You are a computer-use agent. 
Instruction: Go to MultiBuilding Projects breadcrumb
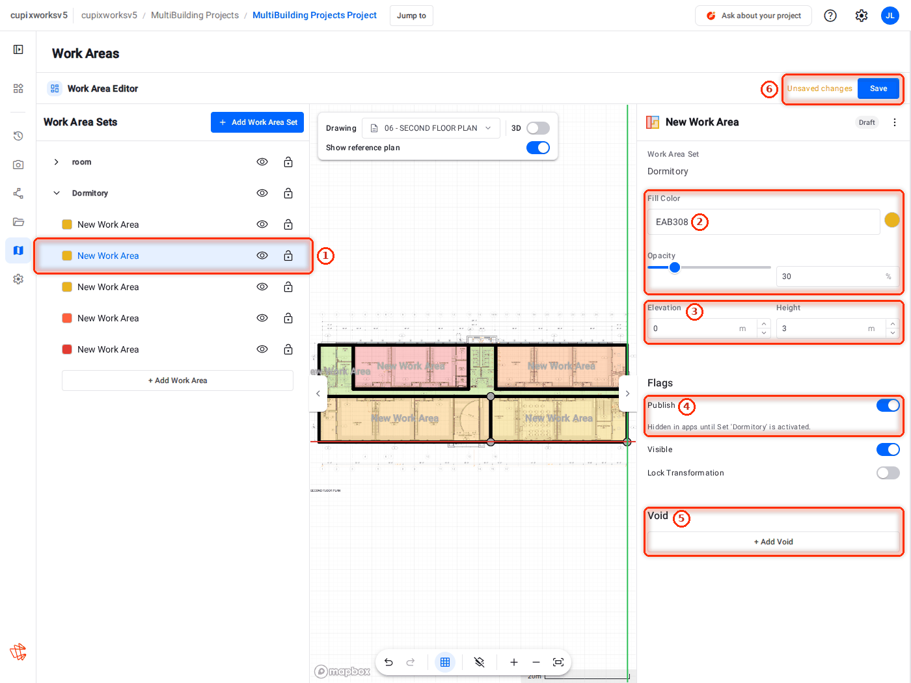(x=195, y=15)
